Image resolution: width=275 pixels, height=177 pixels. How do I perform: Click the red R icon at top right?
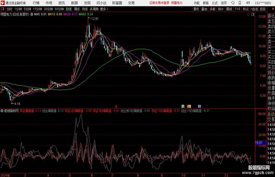(273, 9)
